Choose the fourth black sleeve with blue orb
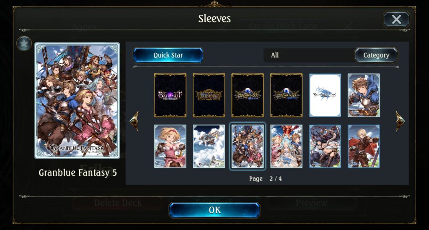 click(286, 95)
